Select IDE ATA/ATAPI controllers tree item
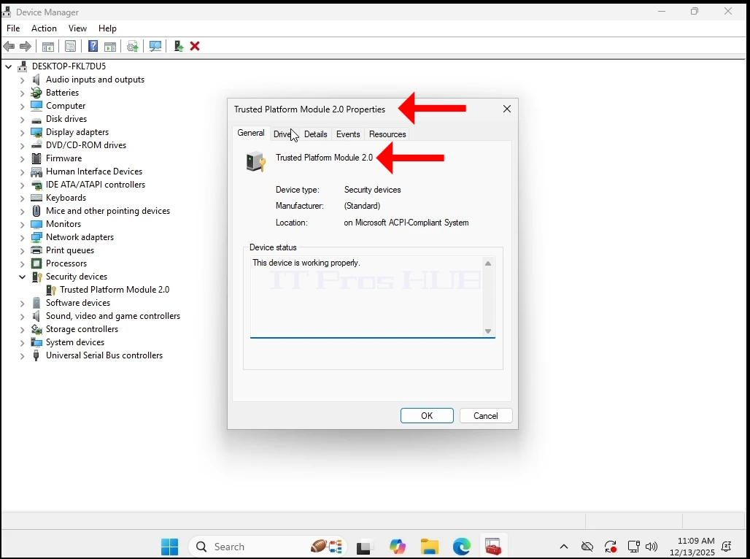Image resolution: width=750 pixels, height=559 pixels. click(95, 185)
